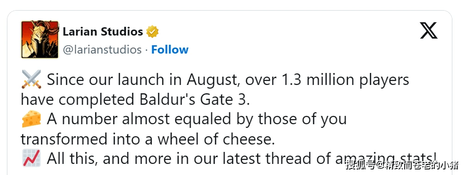Click the "Baldur's Gate 3" text
This screenshot has width=469, height=175.
point(198,100)
